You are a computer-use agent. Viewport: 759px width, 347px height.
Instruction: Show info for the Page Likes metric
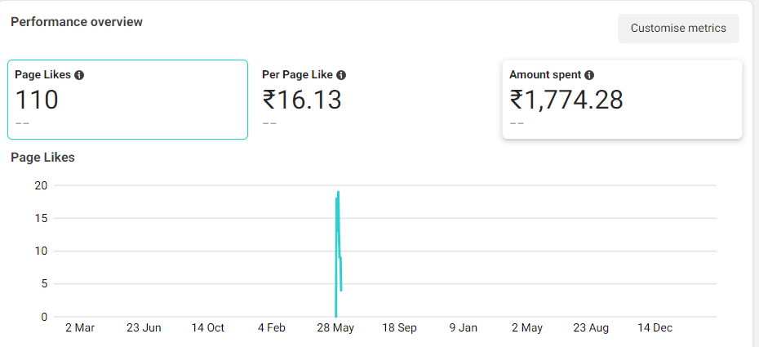(79, 74)
